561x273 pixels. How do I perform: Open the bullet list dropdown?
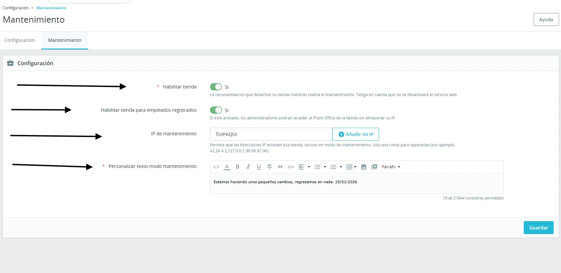pyautogui.click(x=320, y=167)
